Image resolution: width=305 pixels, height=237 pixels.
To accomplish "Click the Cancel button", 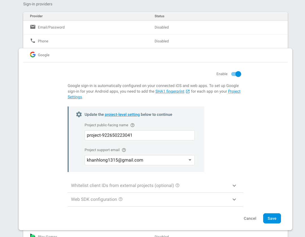I will pos(250,218).
